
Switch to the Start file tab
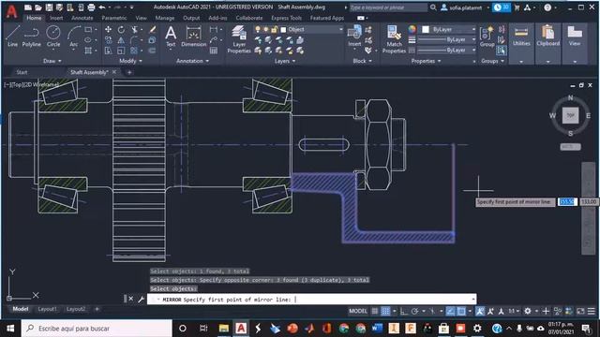tap(22, 72)
